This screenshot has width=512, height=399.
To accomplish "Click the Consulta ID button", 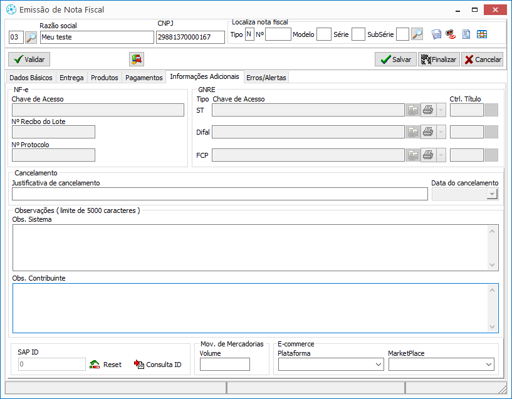I will [x=158, y=365].
